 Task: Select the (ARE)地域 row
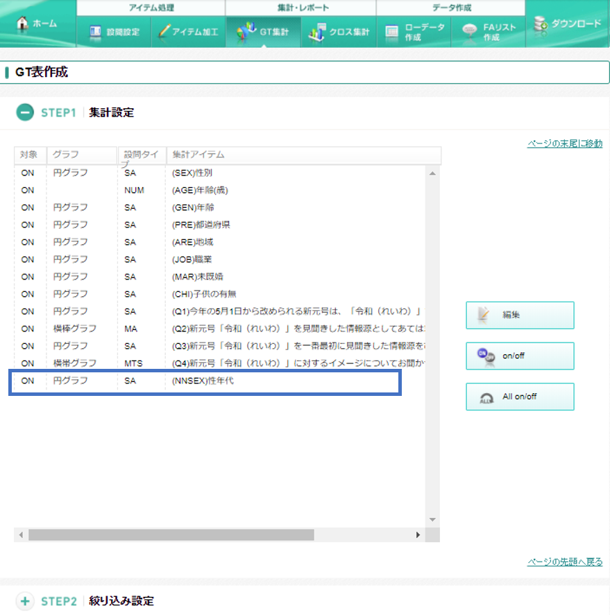click(x=219, y=242)
